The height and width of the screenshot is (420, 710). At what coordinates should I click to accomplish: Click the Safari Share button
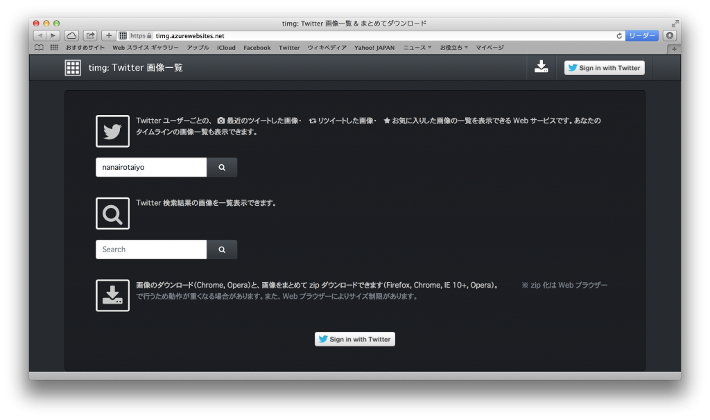[90, 35]
